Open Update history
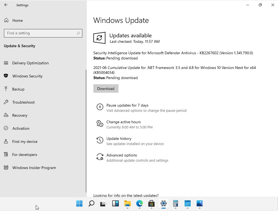The width and height of the screenshot is (278, 211). pyautogui.click(x=119, y=138)
